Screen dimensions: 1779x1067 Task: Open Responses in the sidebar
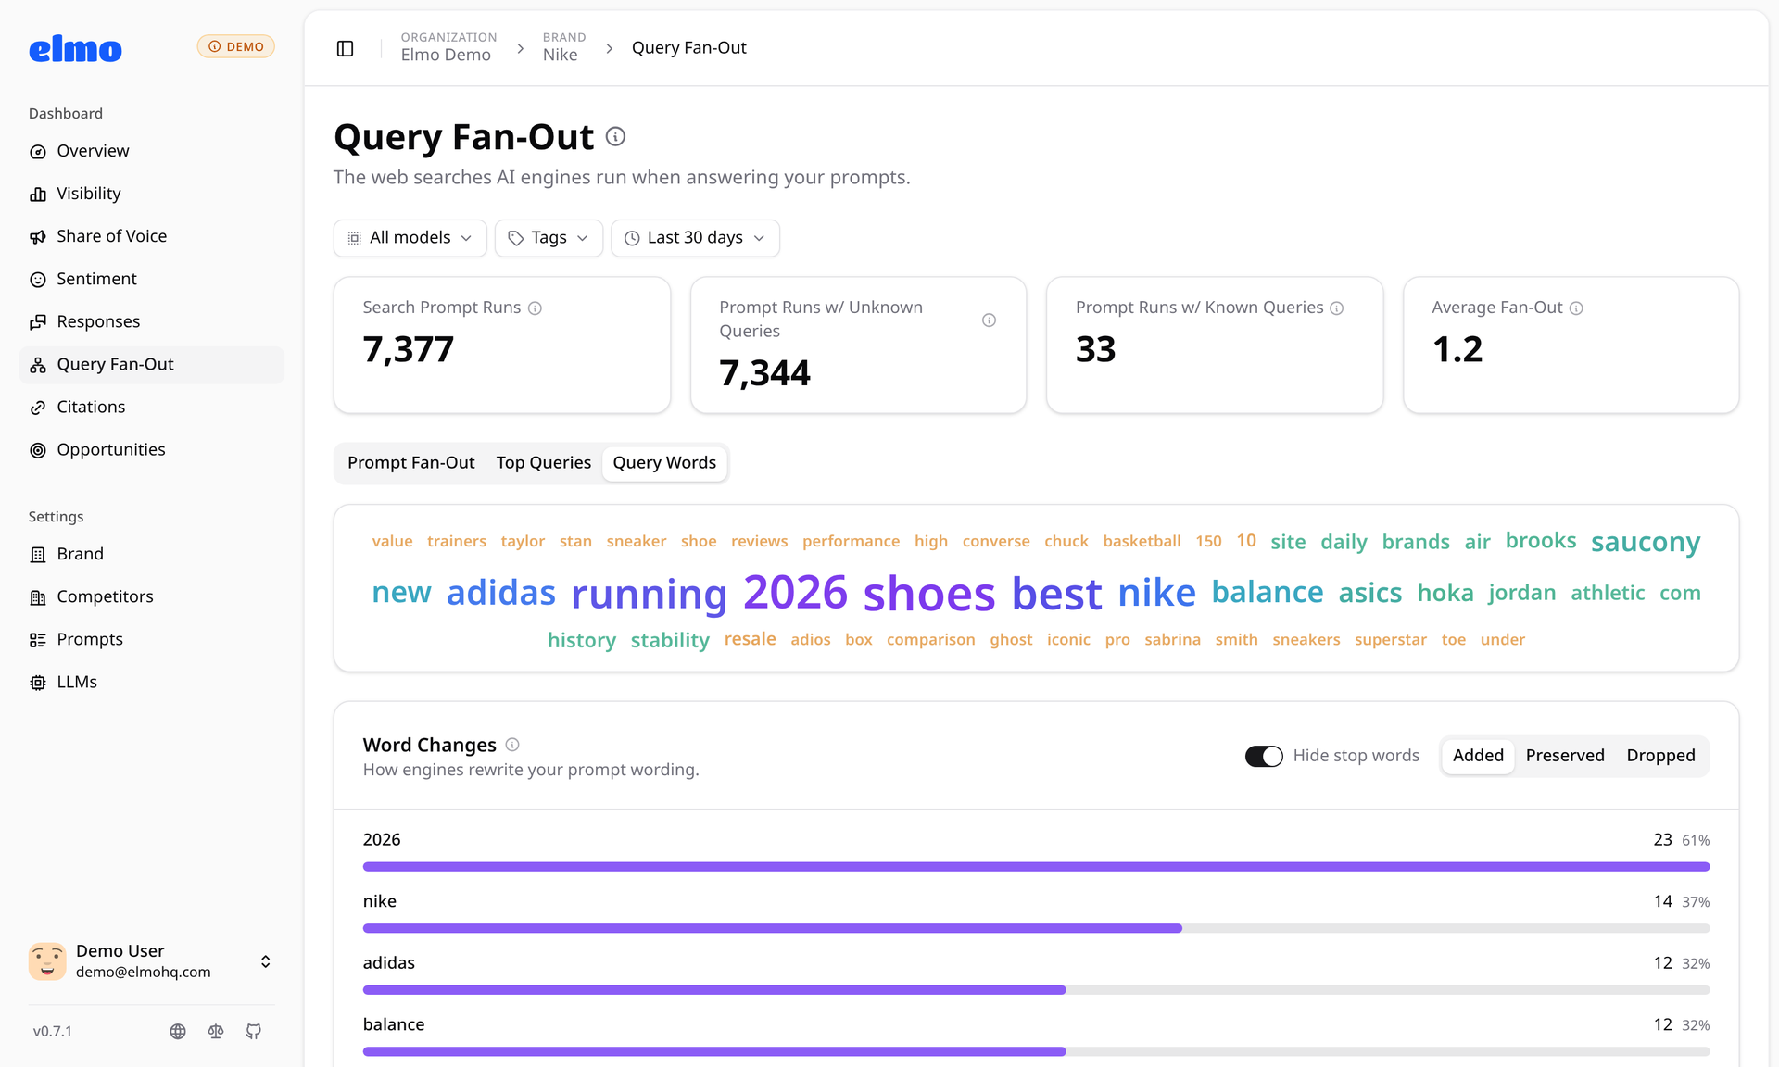pyautogui.click(x=151, y=321)
